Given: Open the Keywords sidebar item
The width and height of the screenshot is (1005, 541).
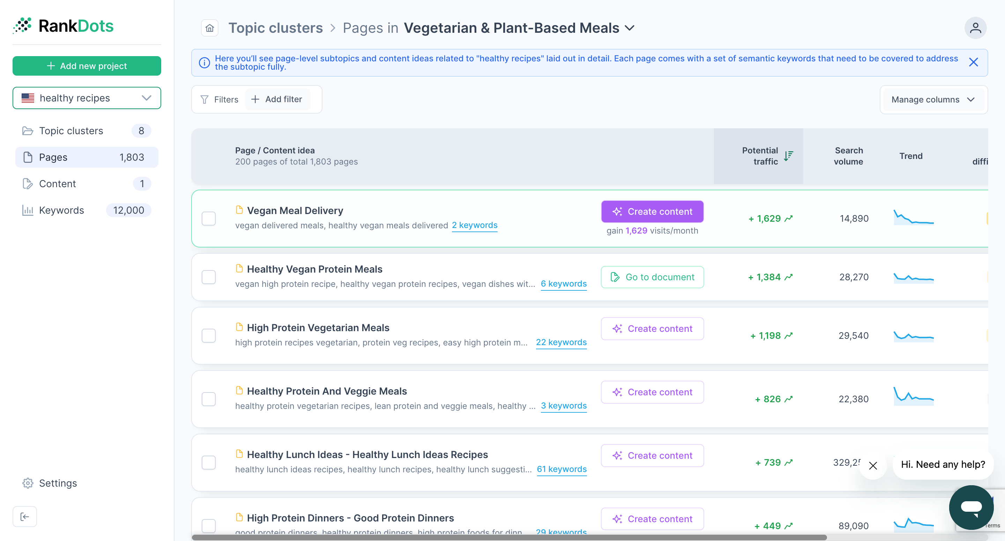Looking at the screenshot, I should coord(61,211).
